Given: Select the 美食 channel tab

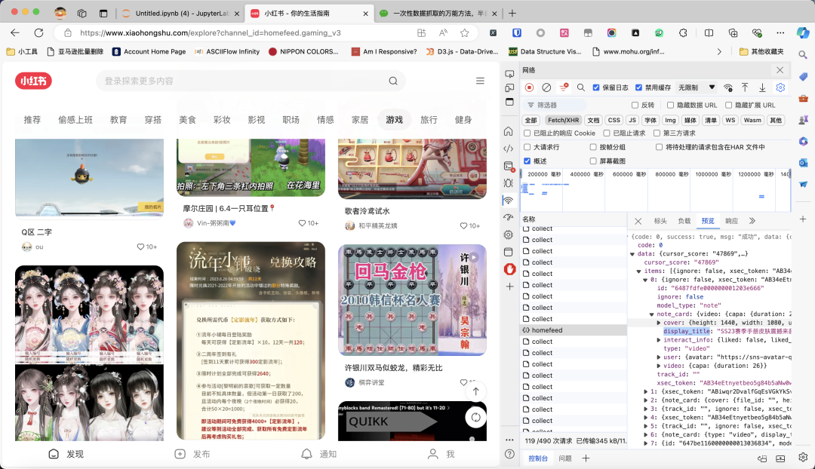Looking at the screenshot, I should click(x=188, y=119).
